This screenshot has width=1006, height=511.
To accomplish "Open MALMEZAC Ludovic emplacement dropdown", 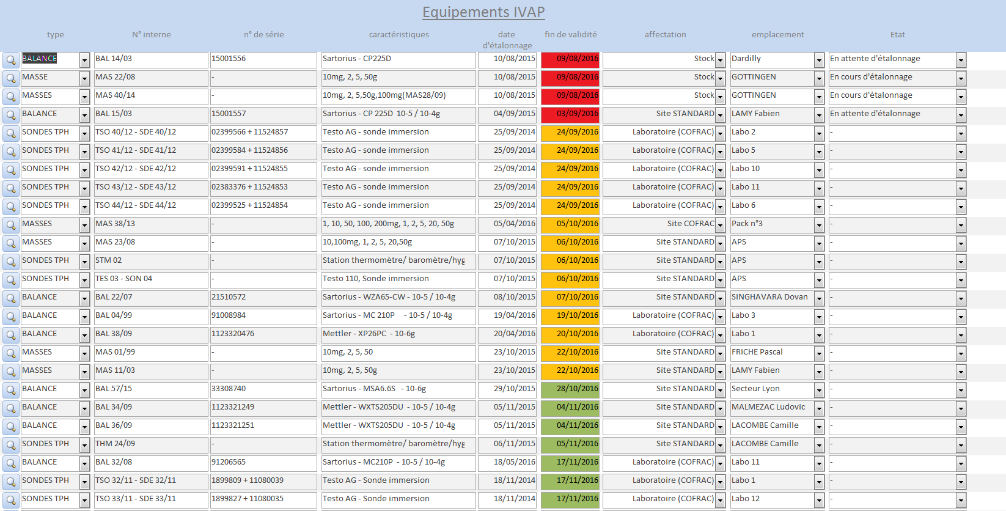I will pyautogui.click(x=819, y=408).
